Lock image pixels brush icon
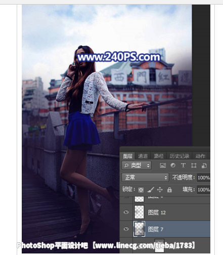Screen dimensions: 223x255 tap(151, 190)
